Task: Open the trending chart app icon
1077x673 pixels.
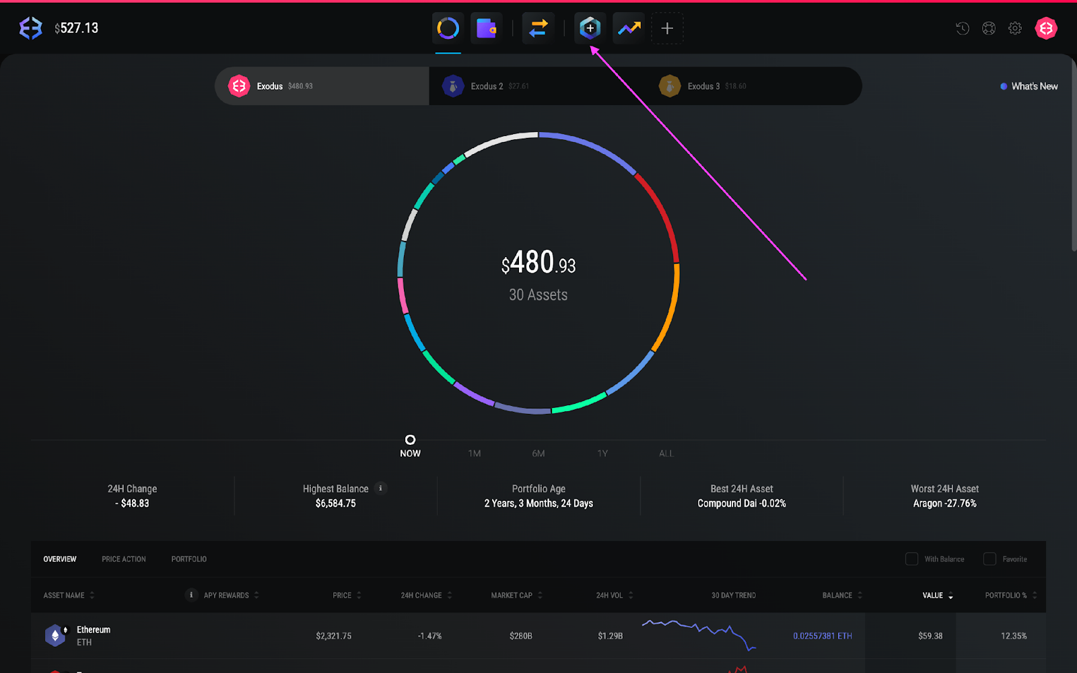Action: [629, 28]
